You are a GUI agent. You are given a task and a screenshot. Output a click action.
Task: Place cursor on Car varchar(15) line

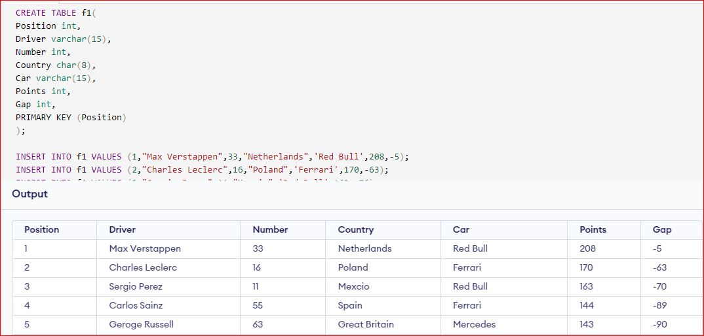point(56,78)
